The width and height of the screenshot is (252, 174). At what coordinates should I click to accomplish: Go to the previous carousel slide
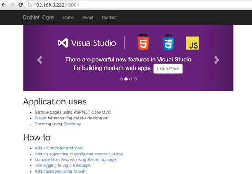40,60
